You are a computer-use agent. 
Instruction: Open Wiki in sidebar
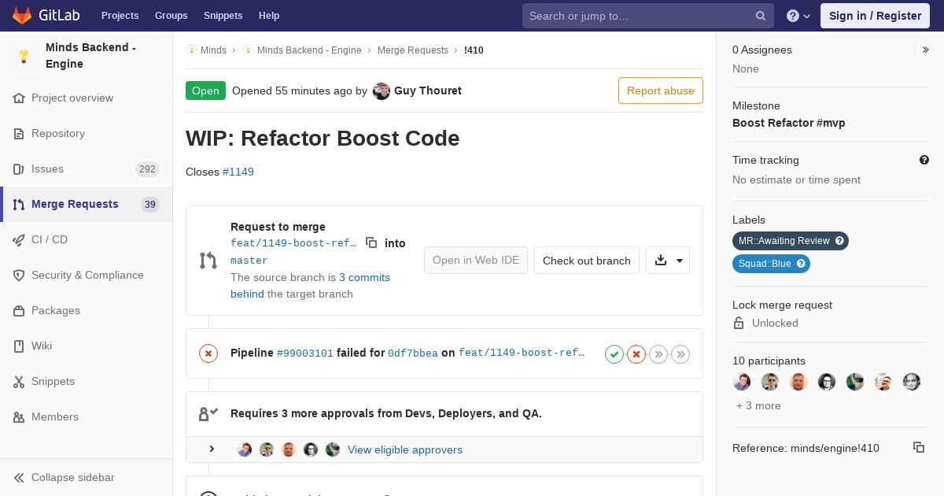[87, 346]
